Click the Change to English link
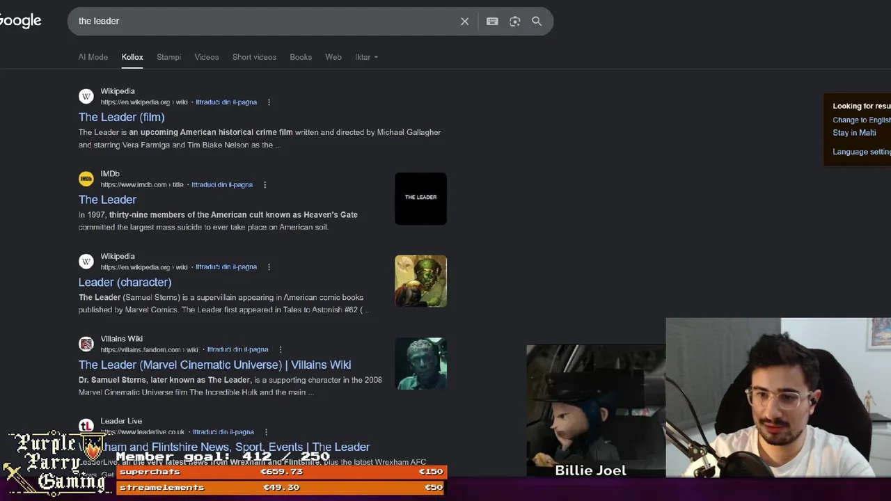 [x=862, y=120]
